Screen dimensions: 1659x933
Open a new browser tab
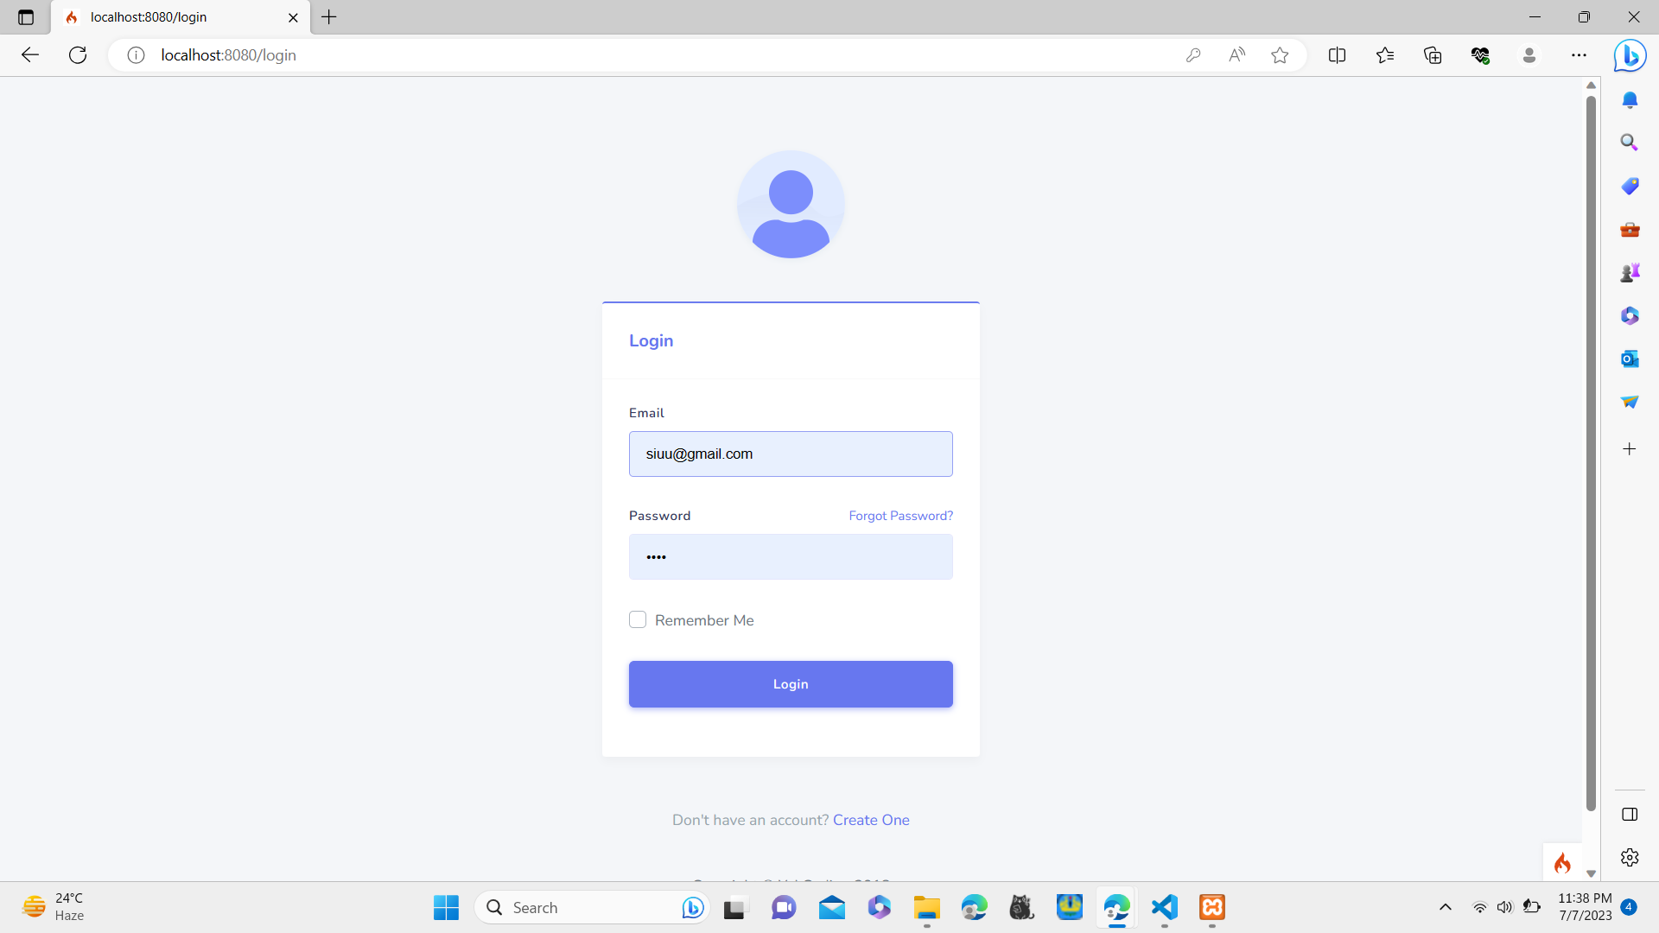328,16
